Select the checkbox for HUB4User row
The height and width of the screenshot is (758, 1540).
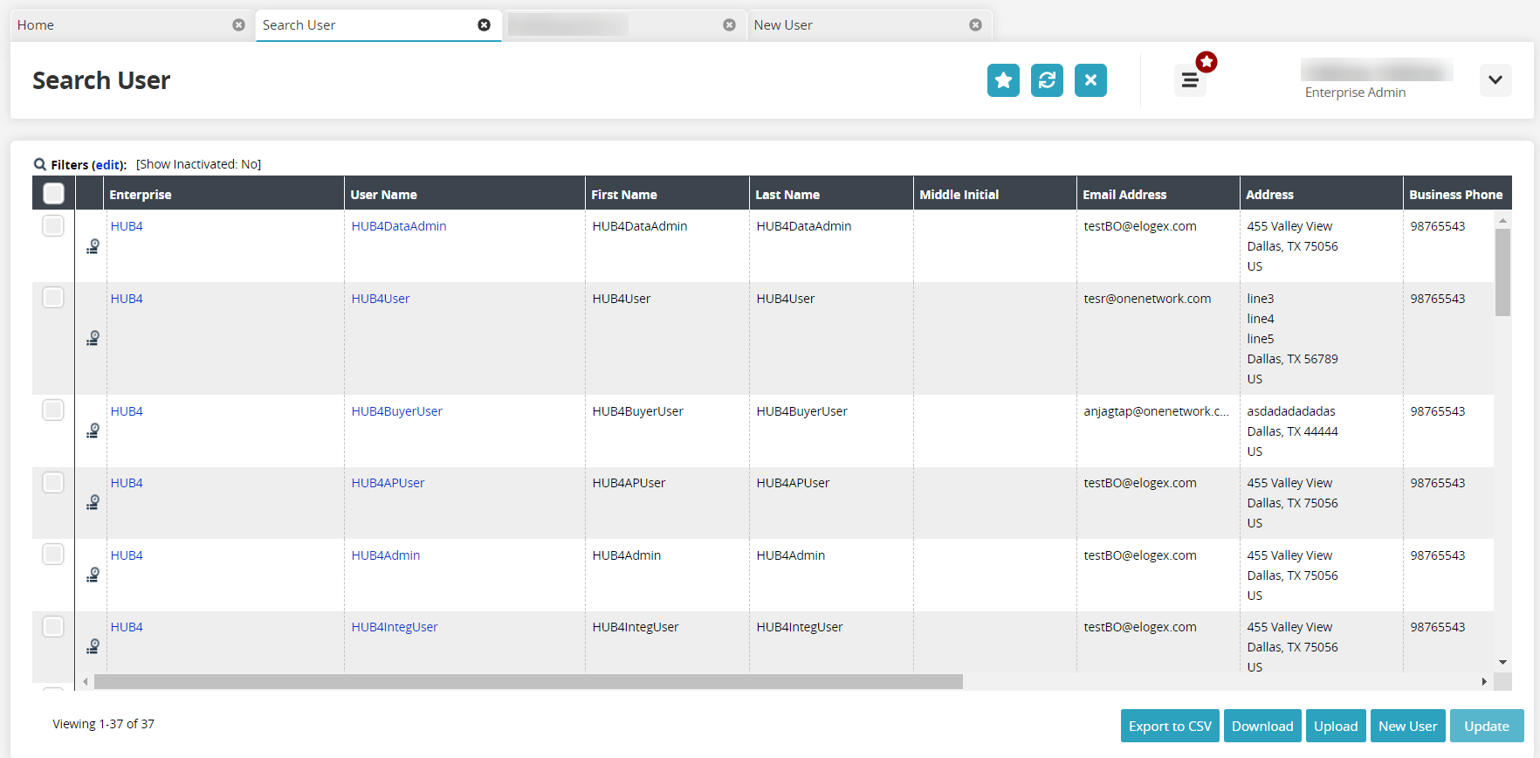click(x=53, y=298)
